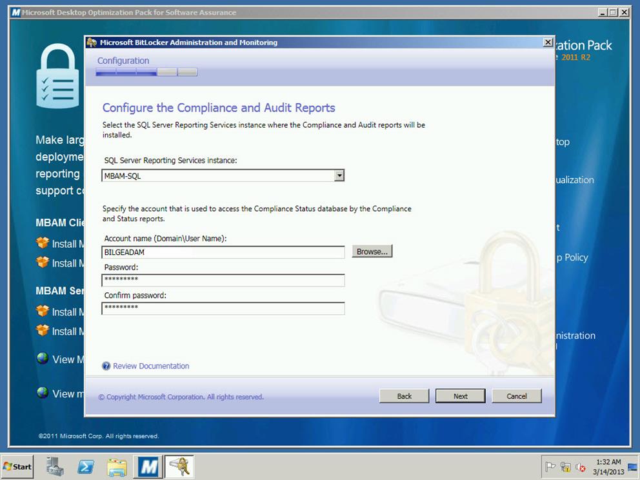Click the Show desktop button in tray
This screenshot has width=640, height=480.
coord(633,466)
